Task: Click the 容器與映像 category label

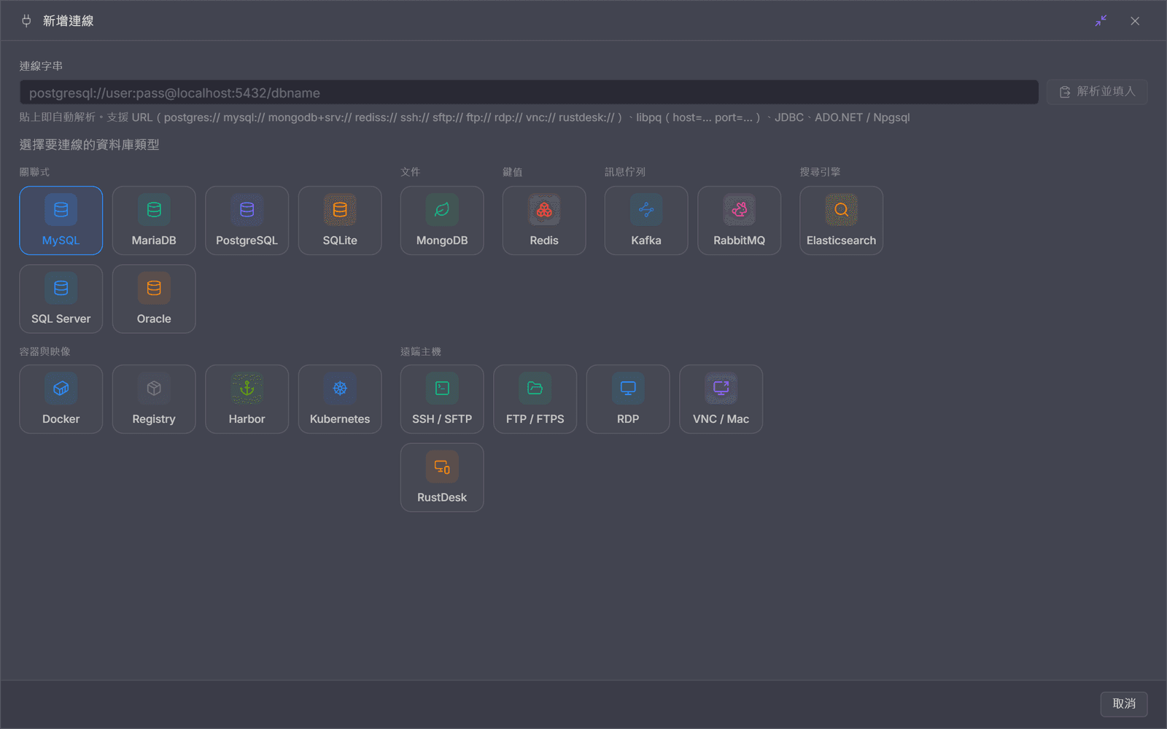Action: click(45, 351)
